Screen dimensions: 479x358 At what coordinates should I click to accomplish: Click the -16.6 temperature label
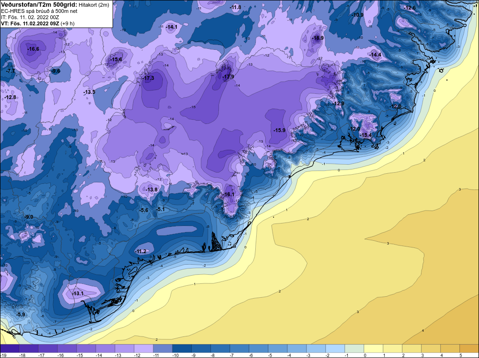[33, 49]
